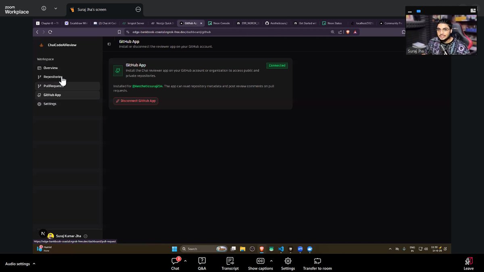Open VS Code from the taskbar
This screenshot has height=272, width=484.
pyautogui.click(x=281, y=249)
